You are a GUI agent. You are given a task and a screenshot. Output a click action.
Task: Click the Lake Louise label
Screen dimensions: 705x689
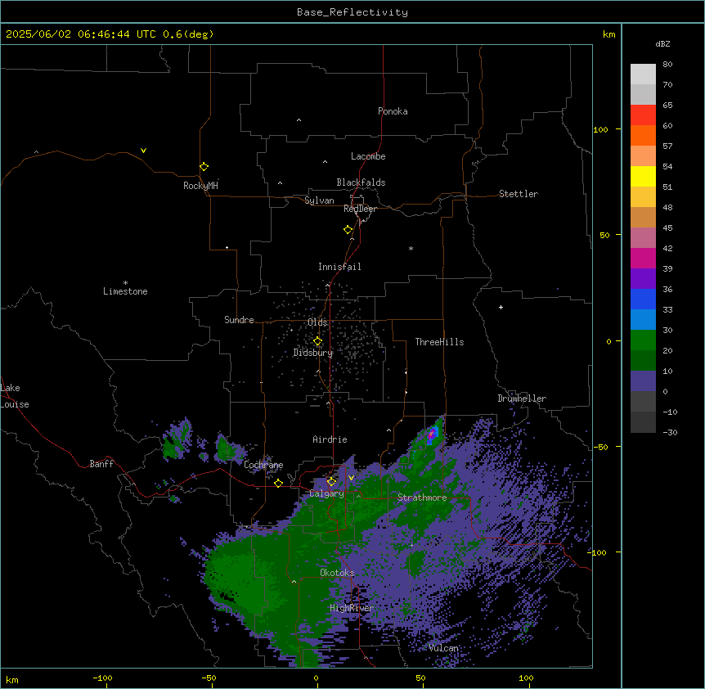pos(15,396)
